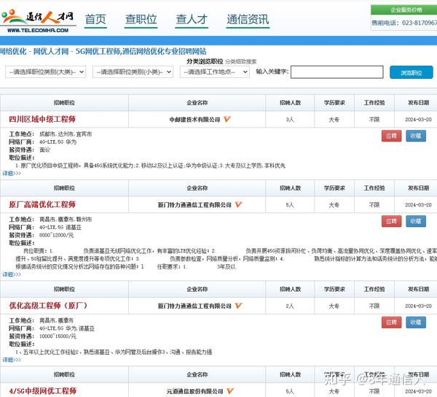Expand 职位类别(小类) dropdown
Viewport: 437px width, 397px height.
133,72
